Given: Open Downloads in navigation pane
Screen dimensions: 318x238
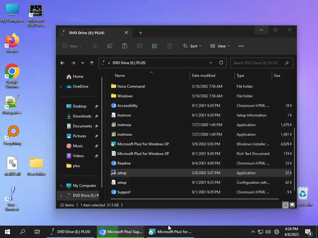Looking at the screenshot, I should point(82,116).
